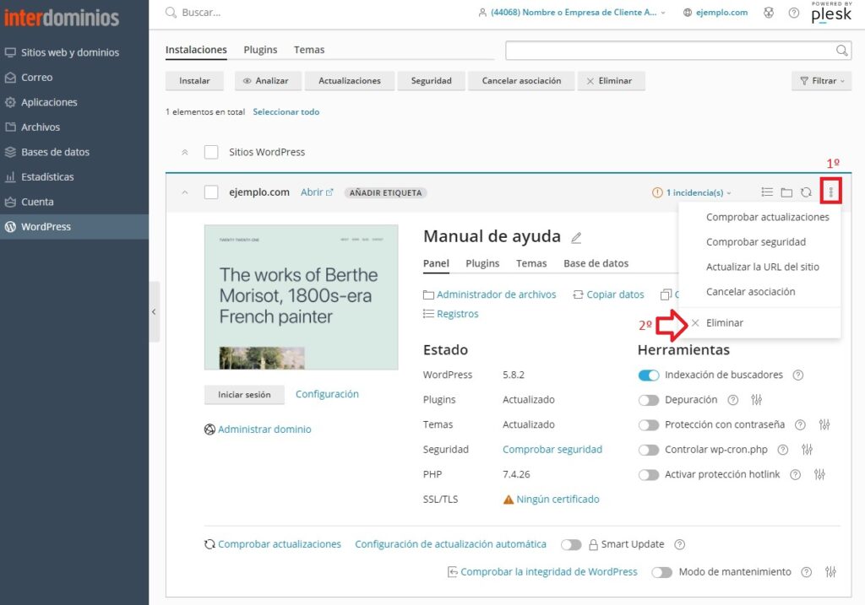The image size is (865, 605).
Task: Open the three-dots menu for ejemplo.com
Action: (831, 192)
